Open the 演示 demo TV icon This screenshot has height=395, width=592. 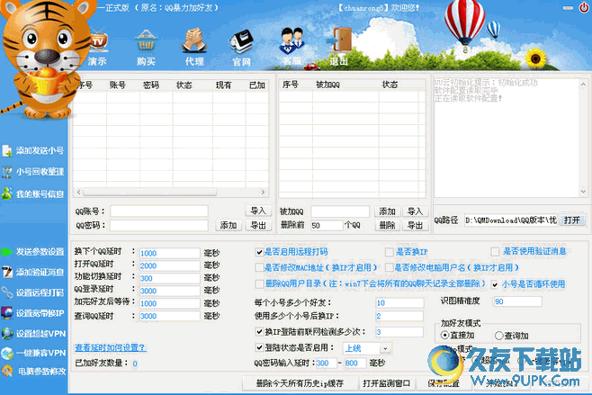click(x=97, y=49)
